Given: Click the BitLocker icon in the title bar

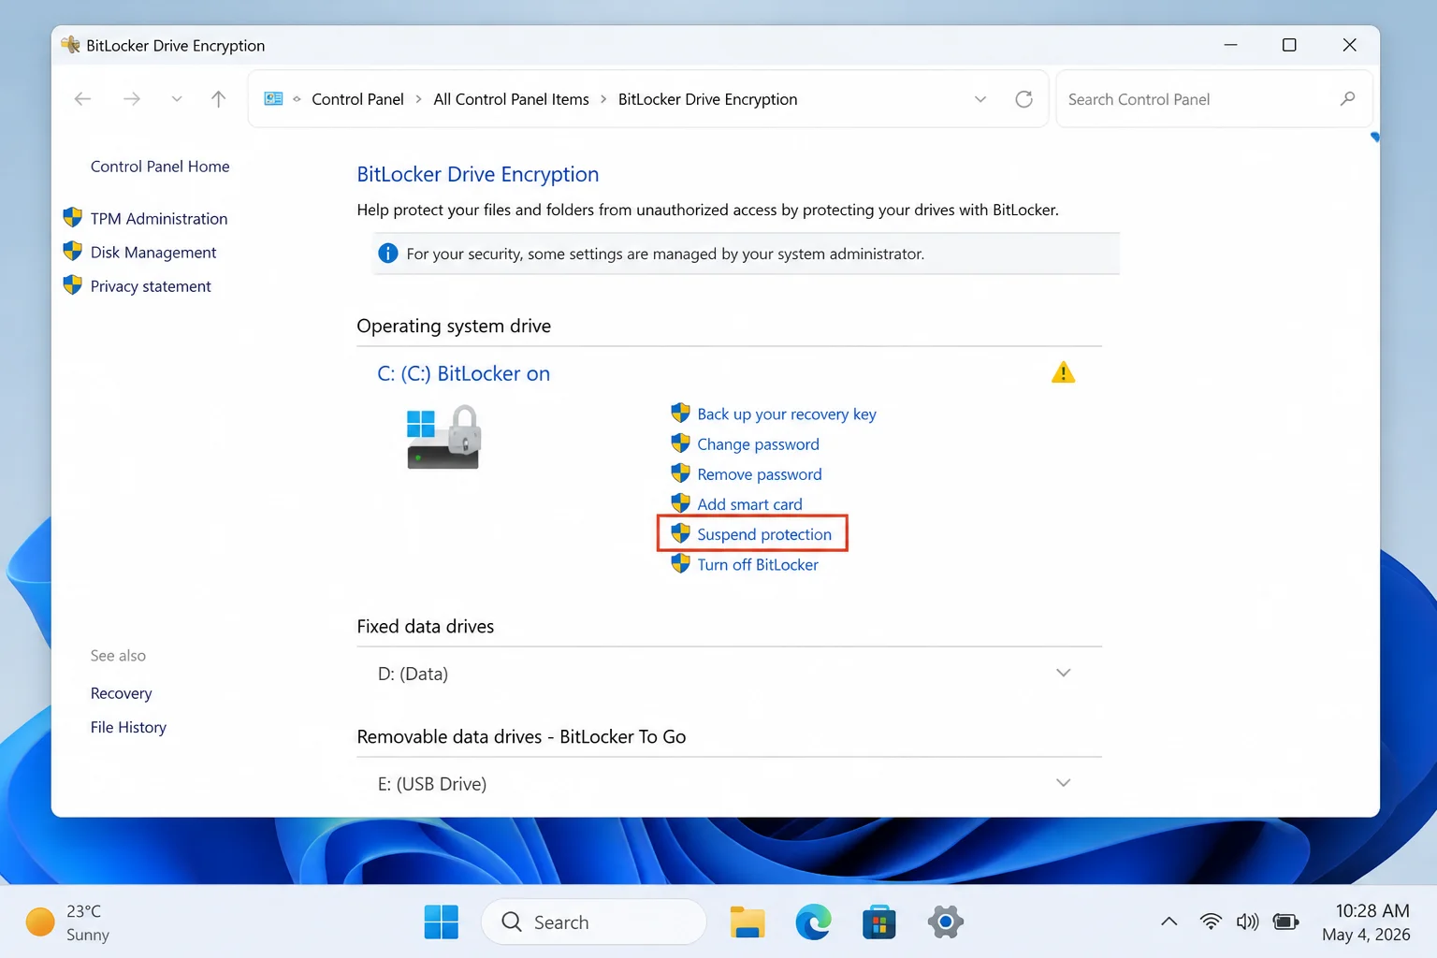Looking at the screenshot, I should pos(70,44).
